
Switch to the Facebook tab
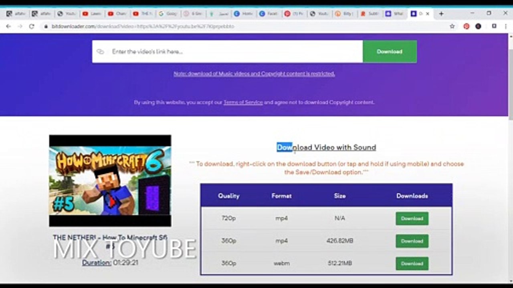coord(269,14)
